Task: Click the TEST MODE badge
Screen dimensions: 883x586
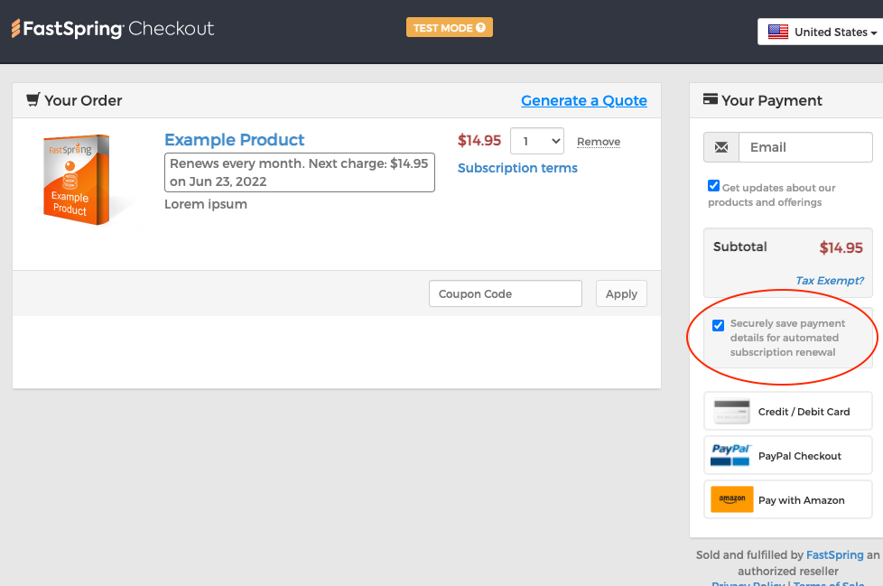Action: 450,27
